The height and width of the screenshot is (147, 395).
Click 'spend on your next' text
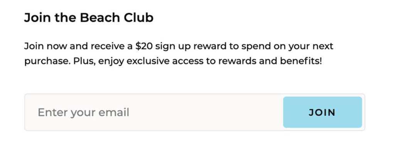287,47
